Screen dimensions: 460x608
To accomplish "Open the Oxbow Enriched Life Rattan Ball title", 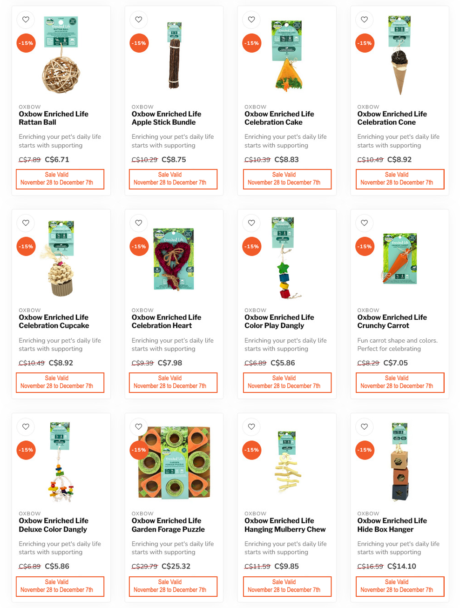I will pyautogui.click(x=54, y=118).
